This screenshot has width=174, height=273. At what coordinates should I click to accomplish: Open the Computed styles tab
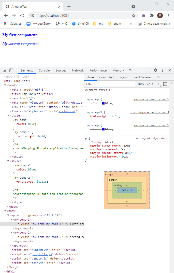click(106, 77)
